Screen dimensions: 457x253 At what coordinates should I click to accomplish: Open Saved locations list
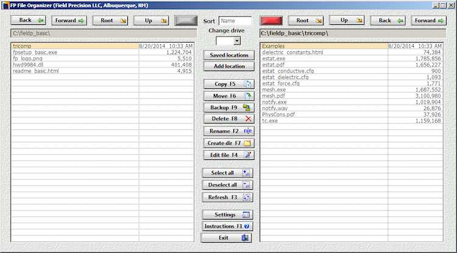coord(227,55)
